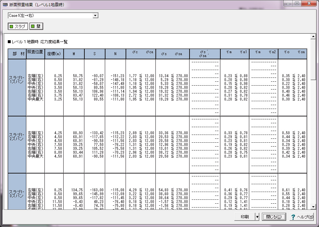This screenshot has height=227, width=319.
Task: Select the スラブ1-3スパン member cell
Action: point(17,192)
